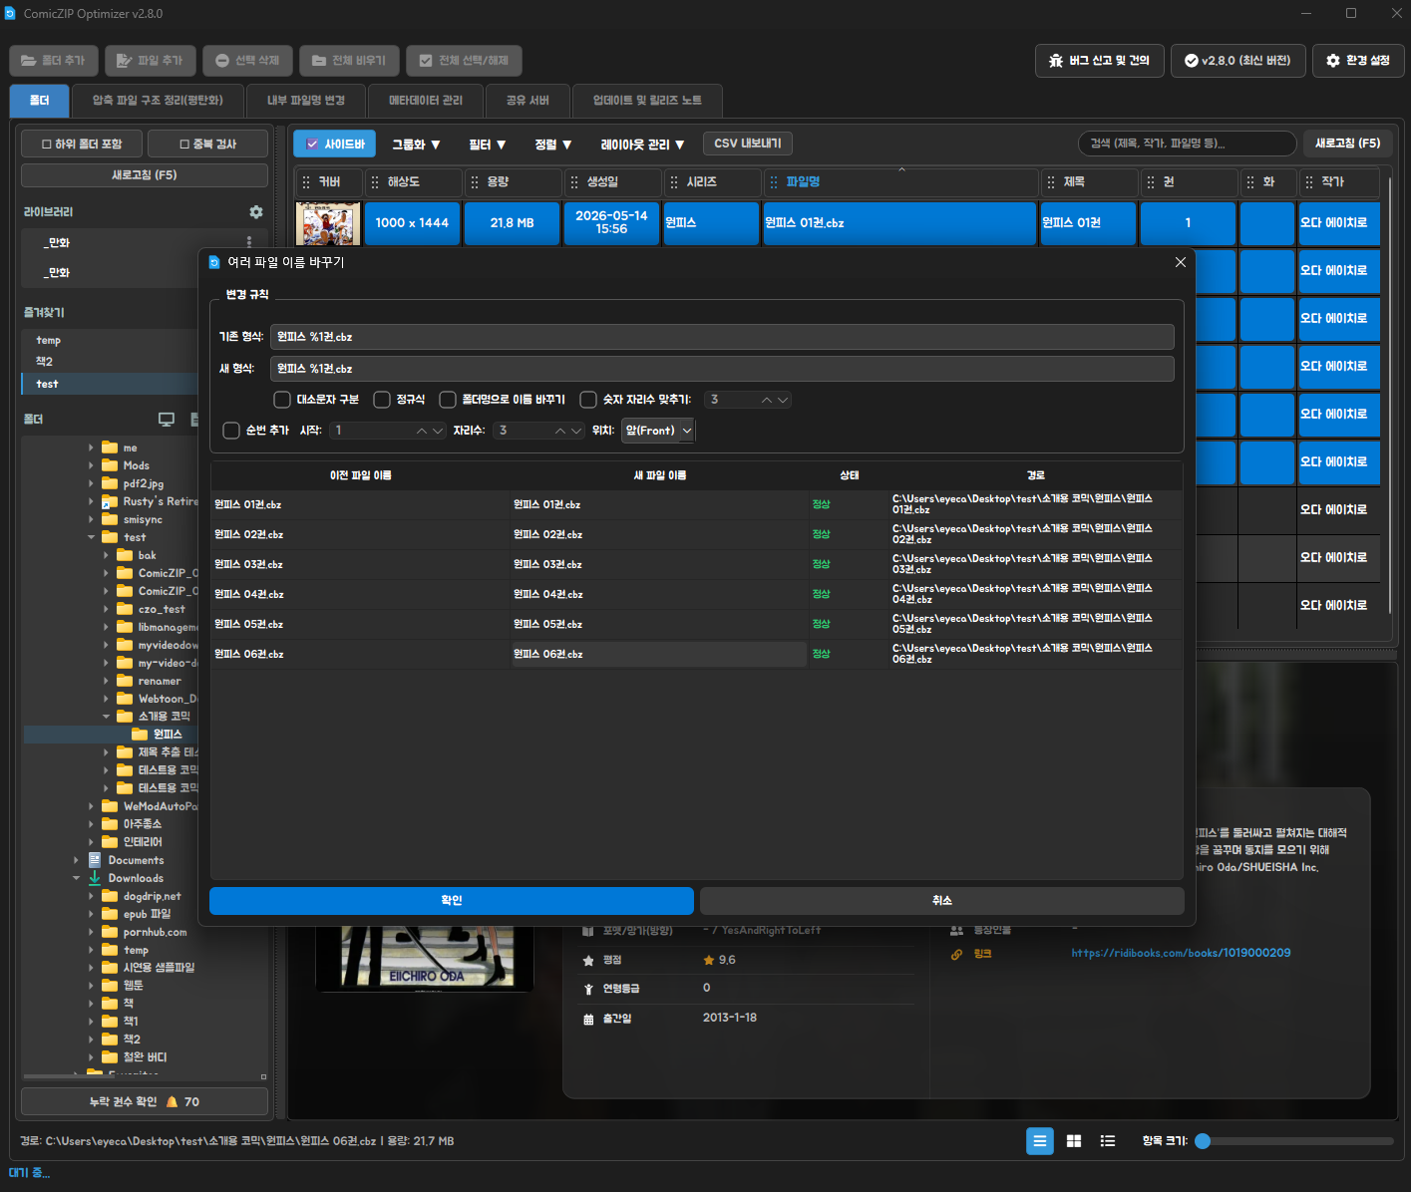The height and width of the screenshot is (1192, 1411).
Task: Enable the 정규식 checkbox
Action: tap(382, 400)
